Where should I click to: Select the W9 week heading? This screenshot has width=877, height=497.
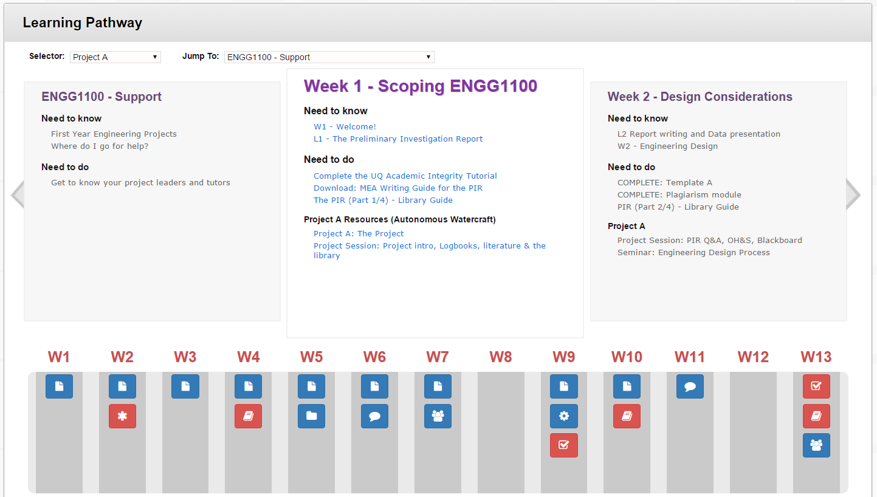click(x=564, y=357)
